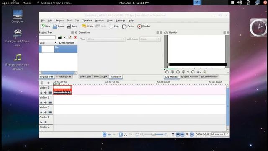Toggle the lock on Audio 1 track
The width and height of the screenshot is (268, 151).
click(x=41, y=122)
